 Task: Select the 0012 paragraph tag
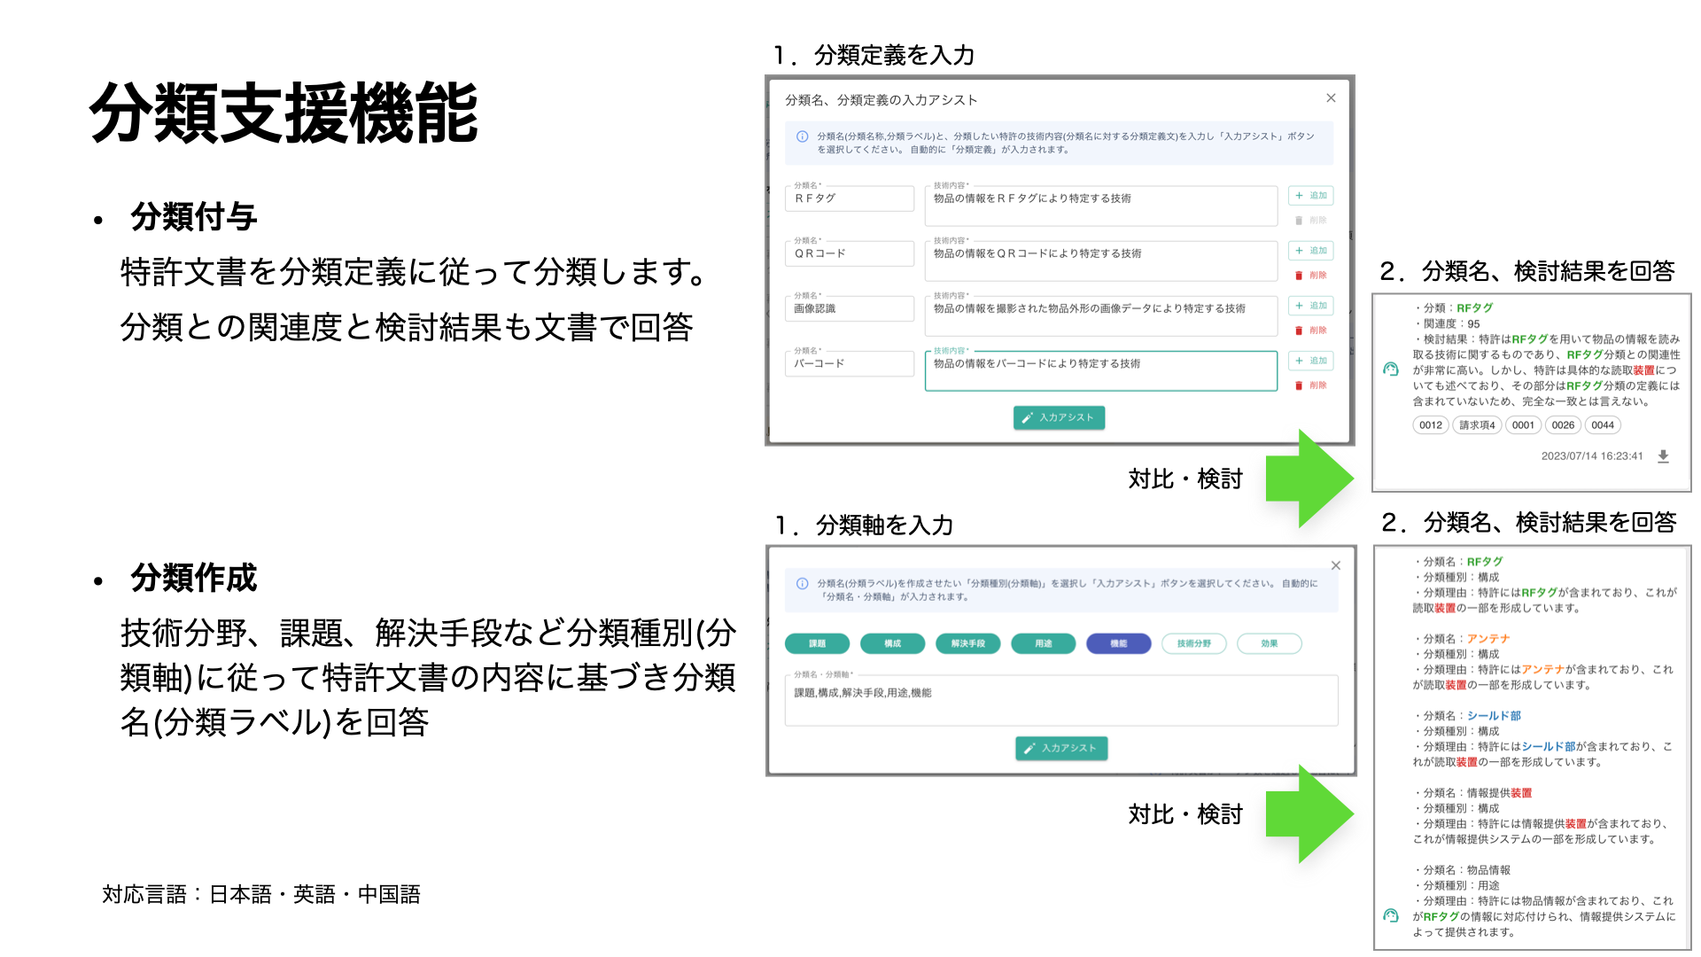point(1431,425)
